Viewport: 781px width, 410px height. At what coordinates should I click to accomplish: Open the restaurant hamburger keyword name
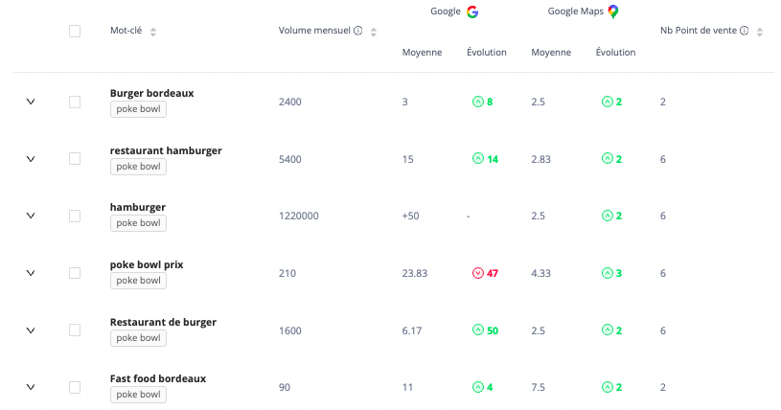166,150
